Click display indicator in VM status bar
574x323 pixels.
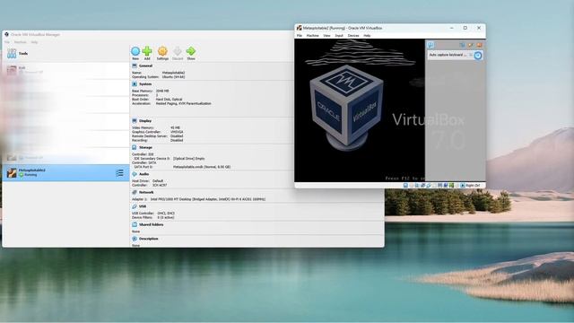[x=439, y=186]
